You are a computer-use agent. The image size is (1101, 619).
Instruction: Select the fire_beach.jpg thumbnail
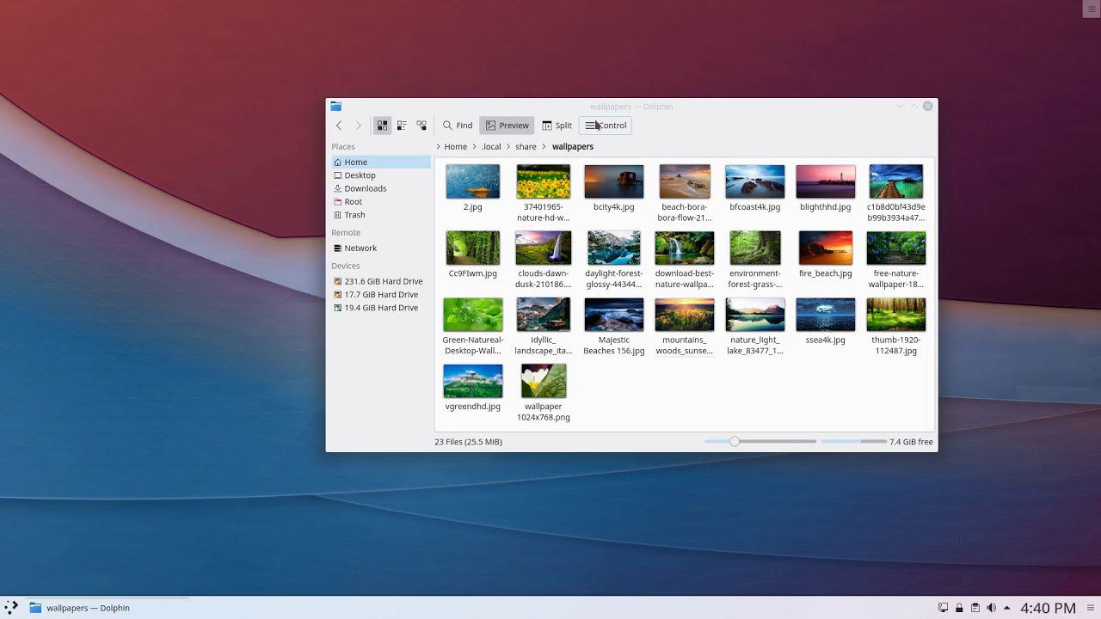tap(826, 248)
